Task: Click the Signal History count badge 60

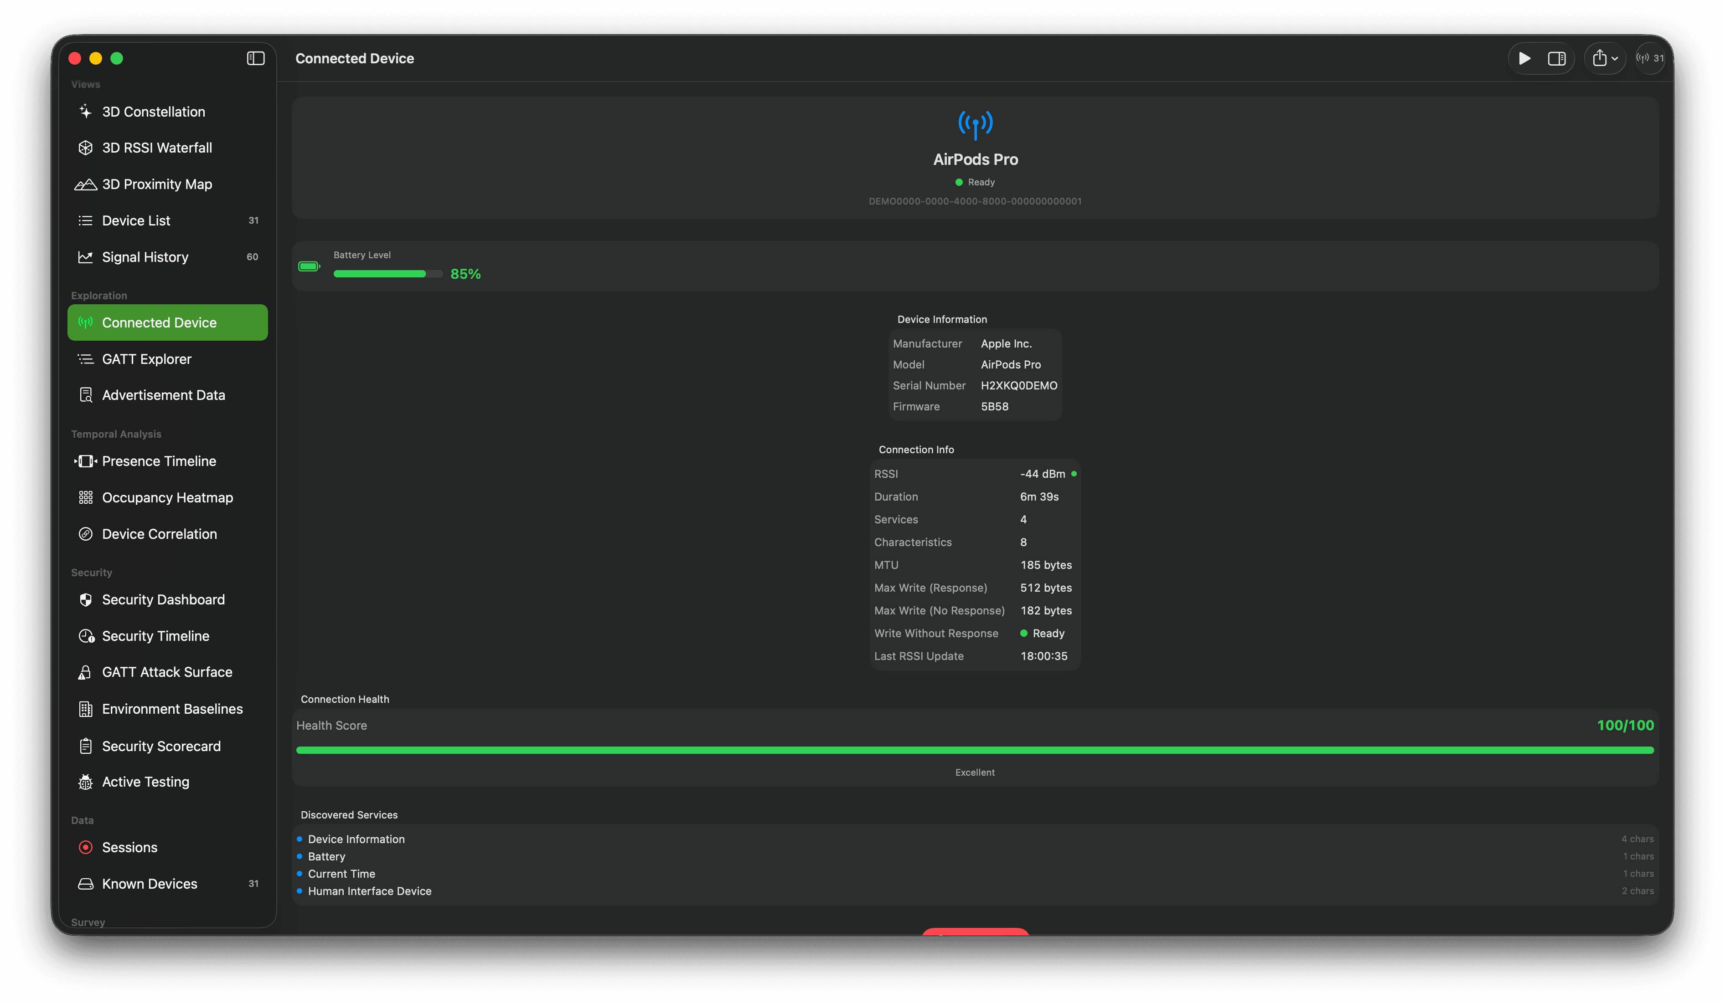Action: click(253, 257)
